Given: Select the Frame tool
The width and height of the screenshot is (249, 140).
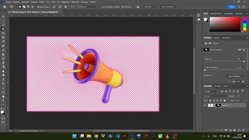Looking at the screenshot, I should coord(3,37).
